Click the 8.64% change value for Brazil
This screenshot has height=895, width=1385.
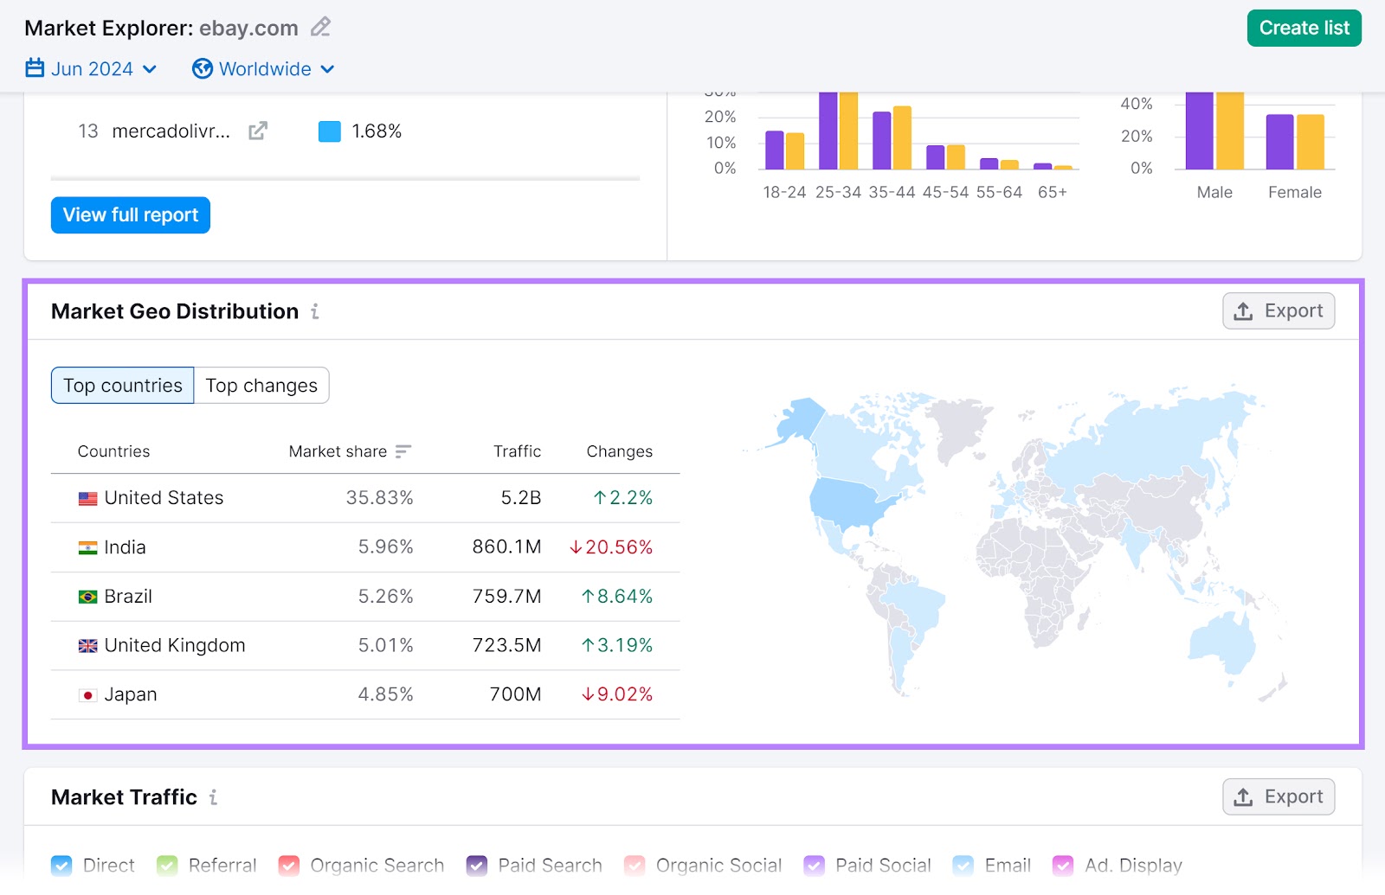(617, 597)
